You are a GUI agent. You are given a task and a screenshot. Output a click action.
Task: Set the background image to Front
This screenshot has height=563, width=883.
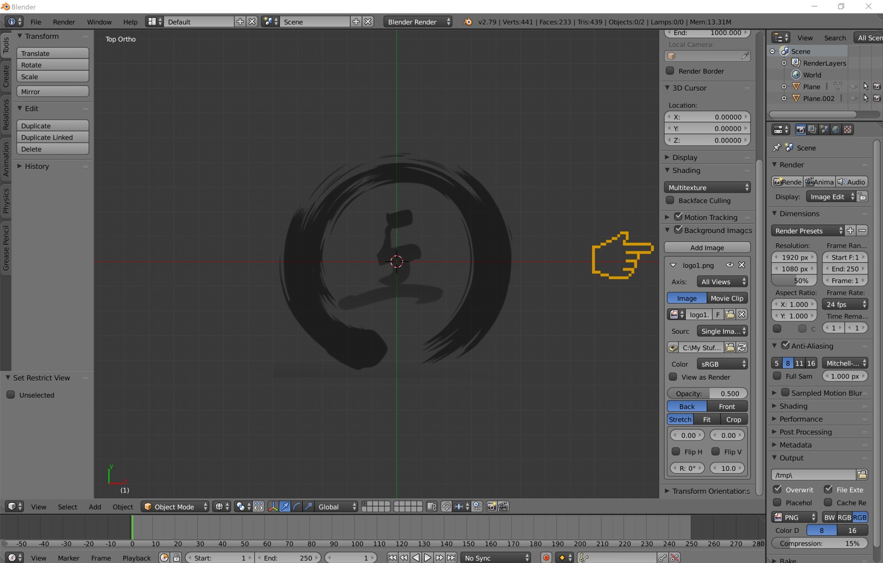click(x=727, y=406)
